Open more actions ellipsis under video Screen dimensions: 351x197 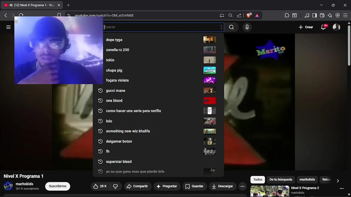tap(242, 186)
